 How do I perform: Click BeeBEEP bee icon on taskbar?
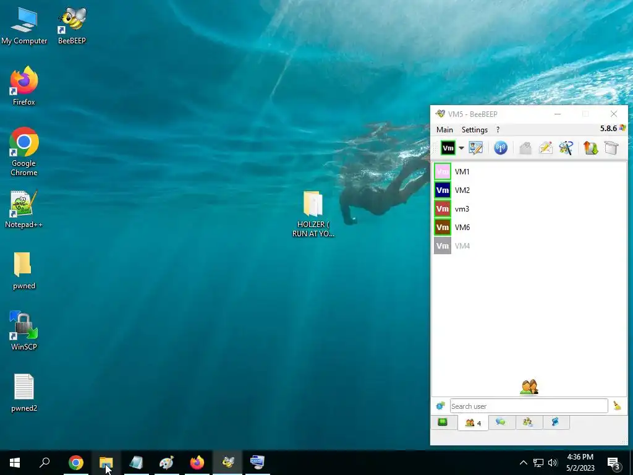pyautogui.click(x=227, y=463)
